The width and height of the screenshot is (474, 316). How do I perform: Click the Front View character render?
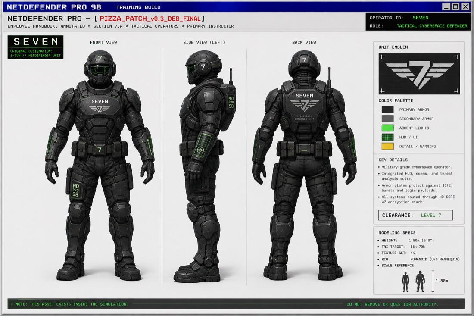(x=100, y=166)
